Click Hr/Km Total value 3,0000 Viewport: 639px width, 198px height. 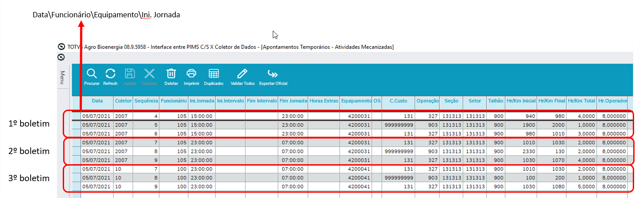pyautogui.click(x=582, y=133)
